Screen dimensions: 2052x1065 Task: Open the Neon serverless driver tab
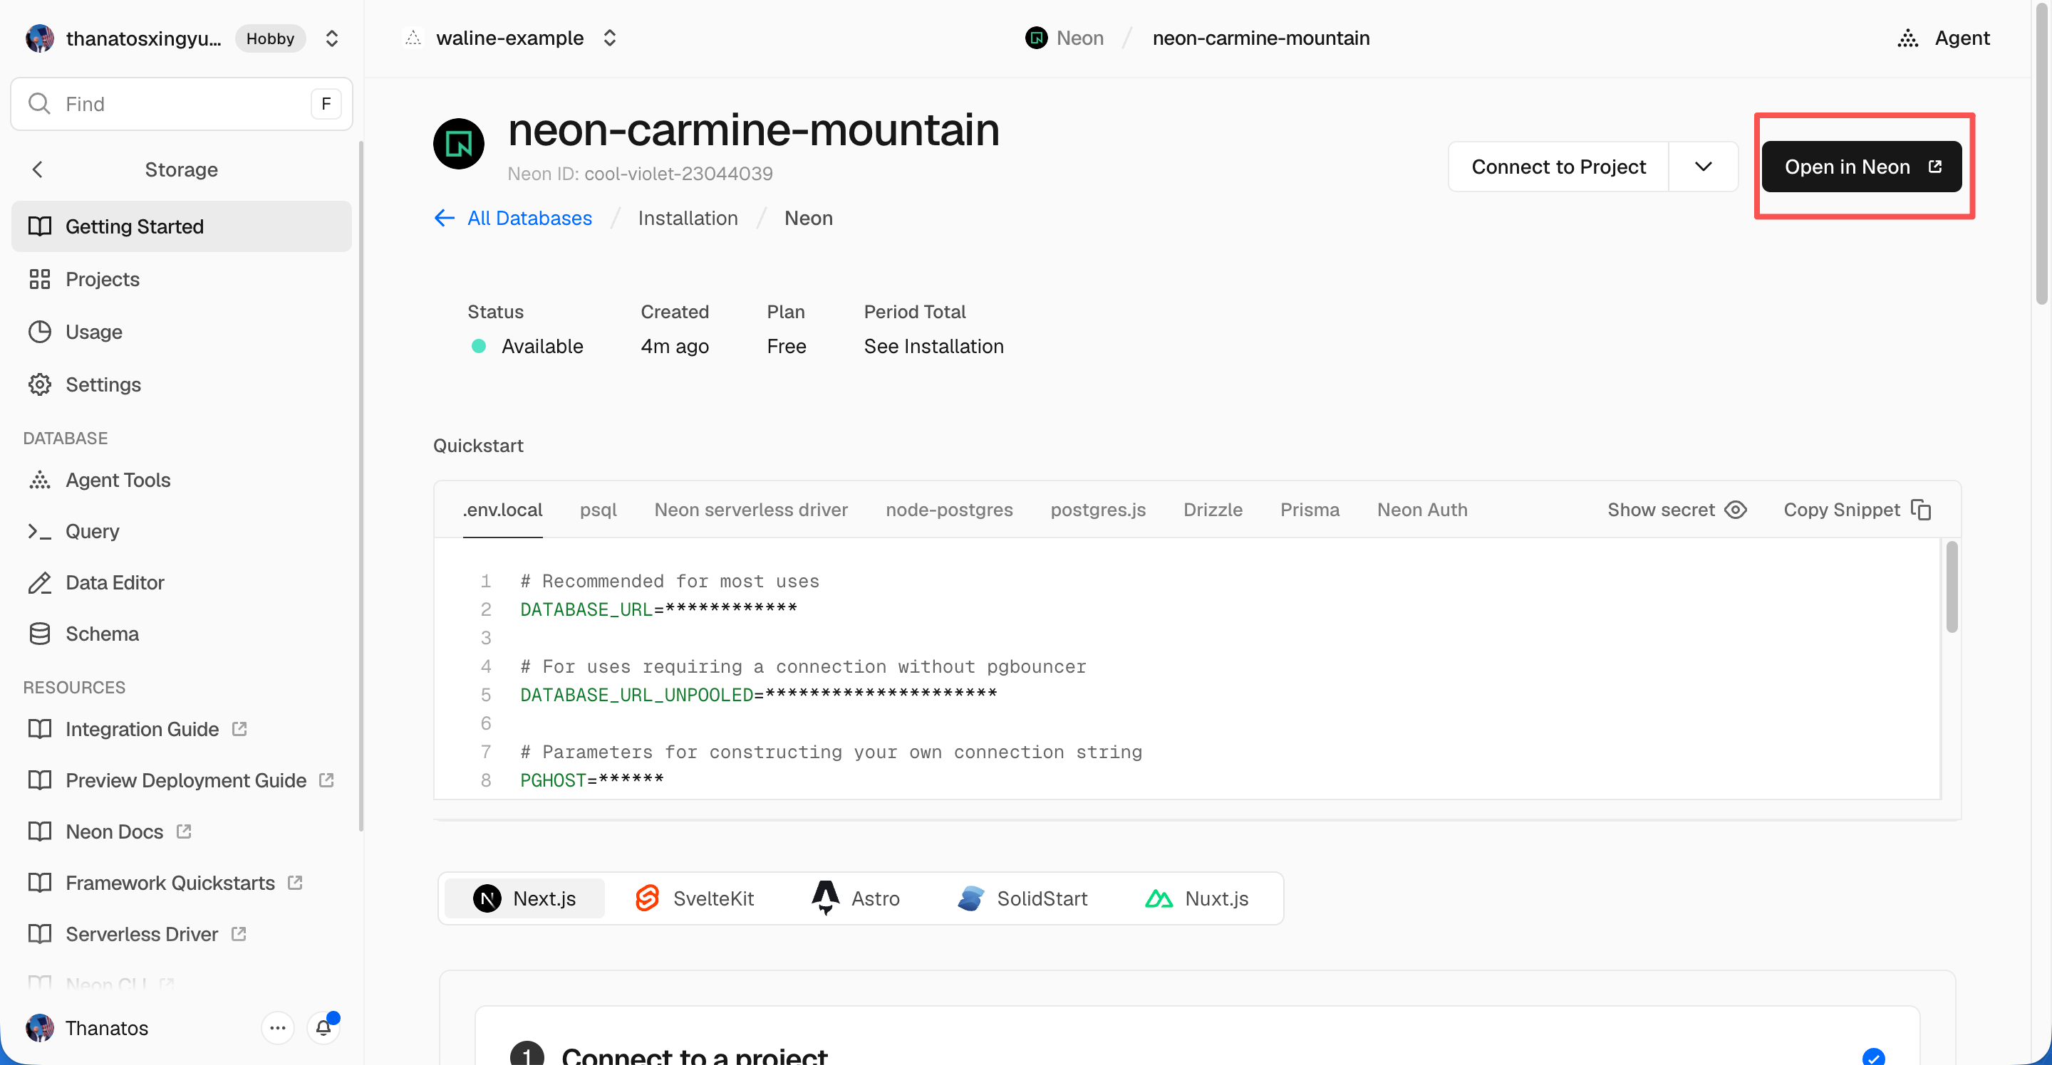[x=751, y=510]
